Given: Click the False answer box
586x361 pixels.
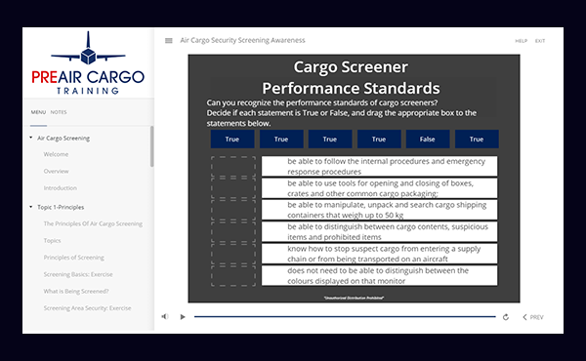Looking at the screenshot, I should point(428,139).
